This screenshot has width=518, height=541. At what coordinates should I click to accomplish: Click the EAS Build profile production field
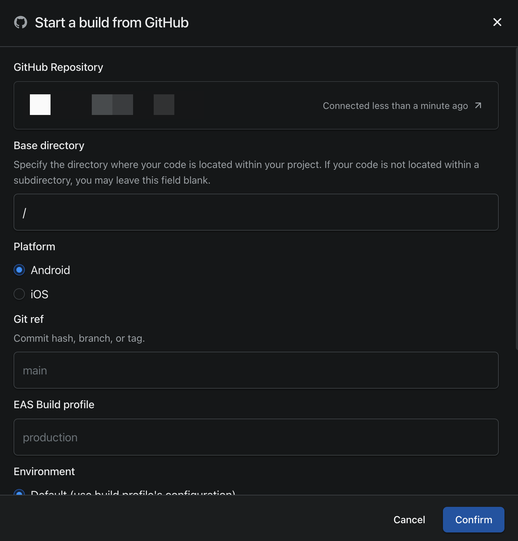click(x=256, y=437)
